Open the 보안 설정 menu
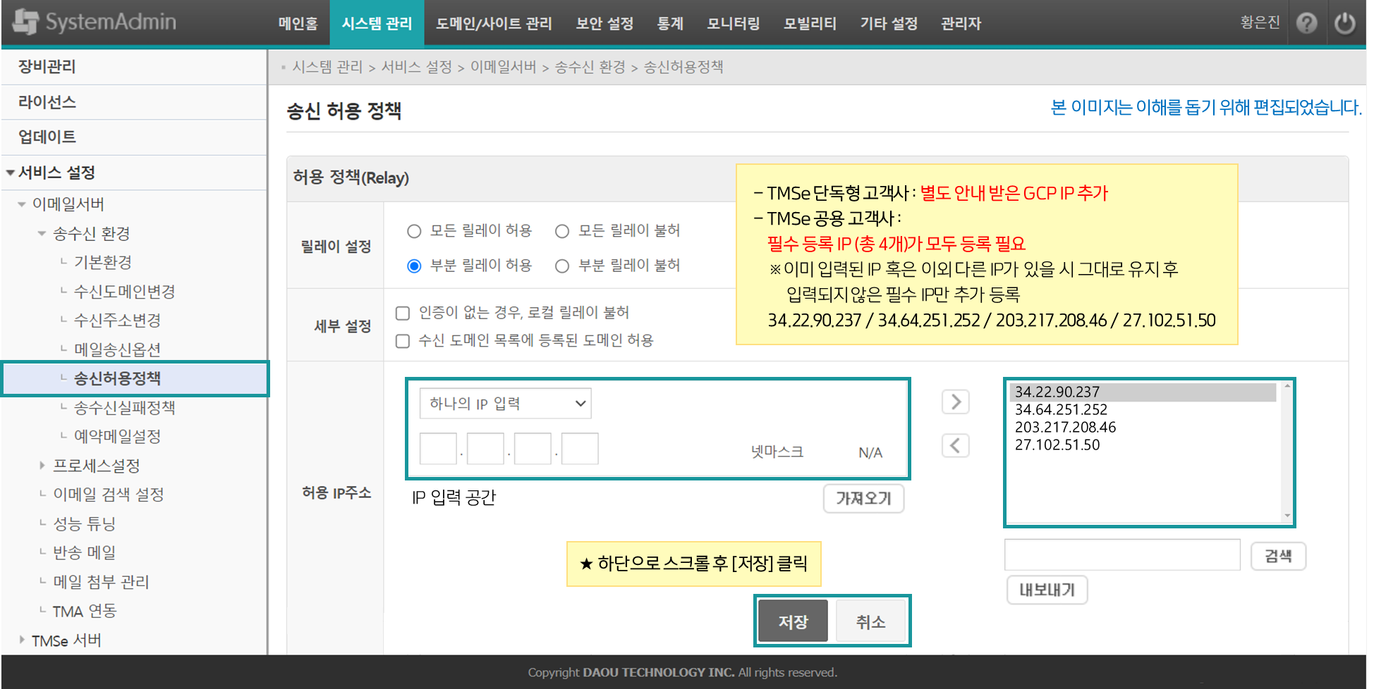The width and height of the screenshot is (1374, 689). 604,24
